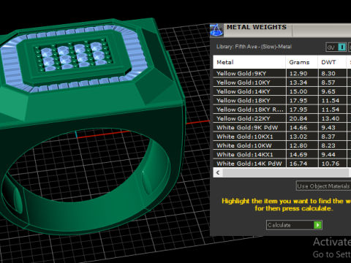Screen dimensions: 351x263
Task: Sort by the Metal column header
Action: point(249,62)
